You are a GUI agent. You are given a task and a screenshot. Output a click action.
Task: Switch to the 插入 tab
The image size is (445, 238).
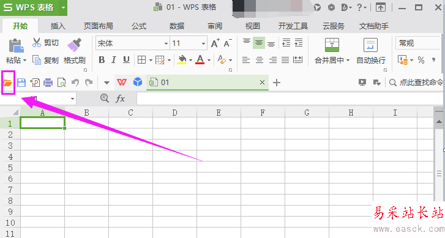click(58, 26)
